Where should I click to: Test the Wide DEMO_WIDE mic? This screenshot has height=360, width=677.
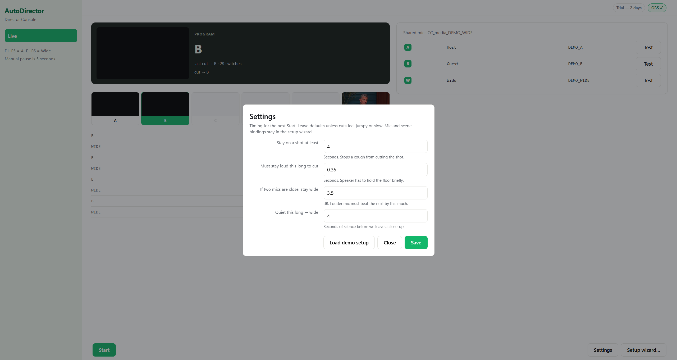tap(648, 80)
